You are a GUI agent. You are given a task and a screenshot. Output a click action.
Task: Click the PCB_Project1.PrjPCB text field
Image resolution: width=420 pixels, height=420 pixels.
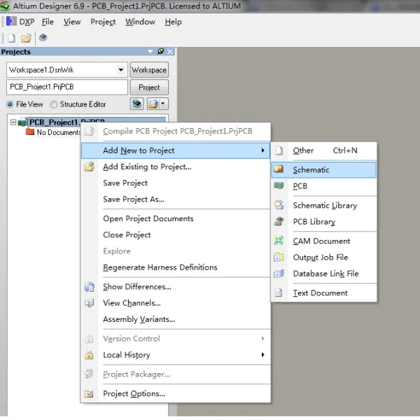click(x=67, y=87)
